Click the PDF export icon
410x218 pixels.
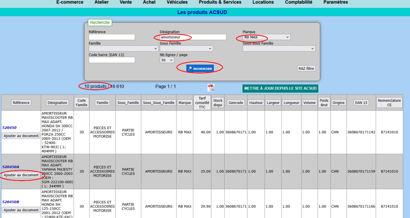click(211, 87)
